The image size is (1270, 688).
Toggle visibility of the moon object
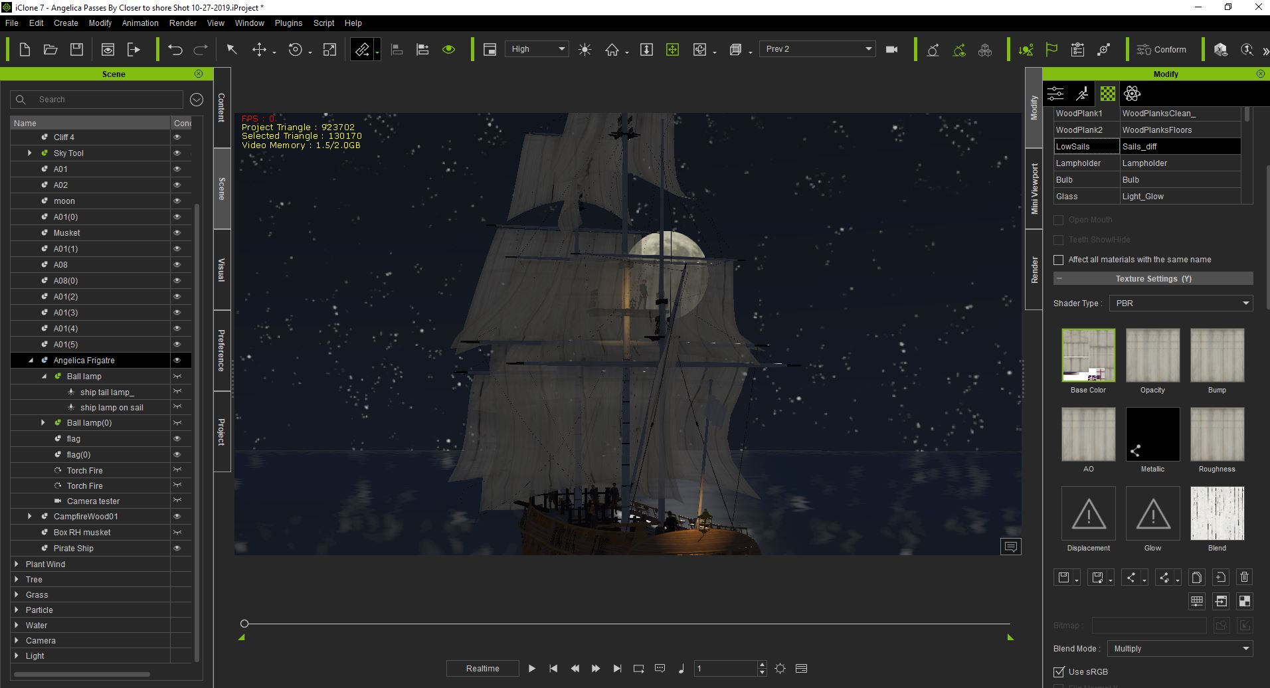coord(177,201)
